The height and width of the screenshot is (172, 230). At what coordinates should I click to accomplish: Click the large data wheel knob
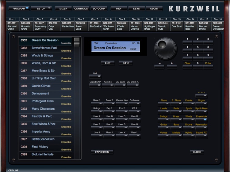tap(166, 49)
